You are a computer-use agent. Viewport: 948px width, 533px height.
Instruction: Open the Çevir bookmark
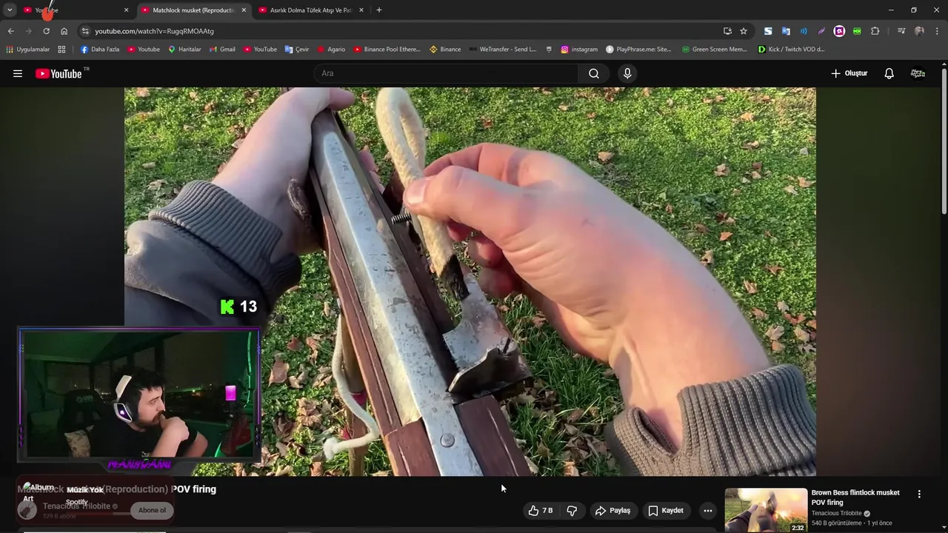pyautogui.click(x=297, y=50)
